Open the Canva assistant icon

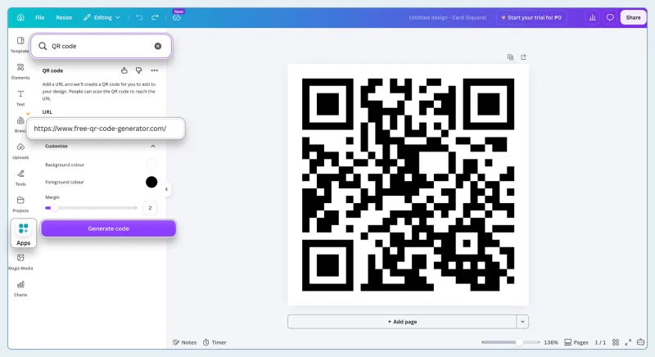point(640,342)
